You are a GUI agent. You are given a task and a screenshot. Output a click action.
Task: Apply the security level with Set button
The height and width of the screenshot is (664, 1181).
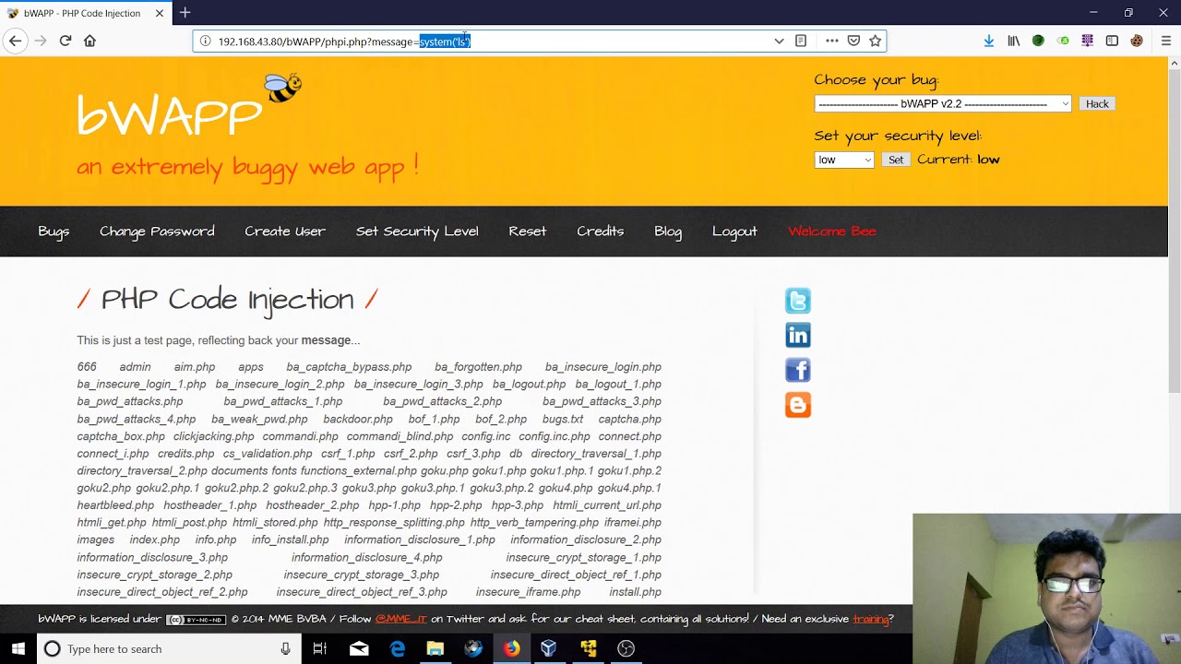point(896,160)
